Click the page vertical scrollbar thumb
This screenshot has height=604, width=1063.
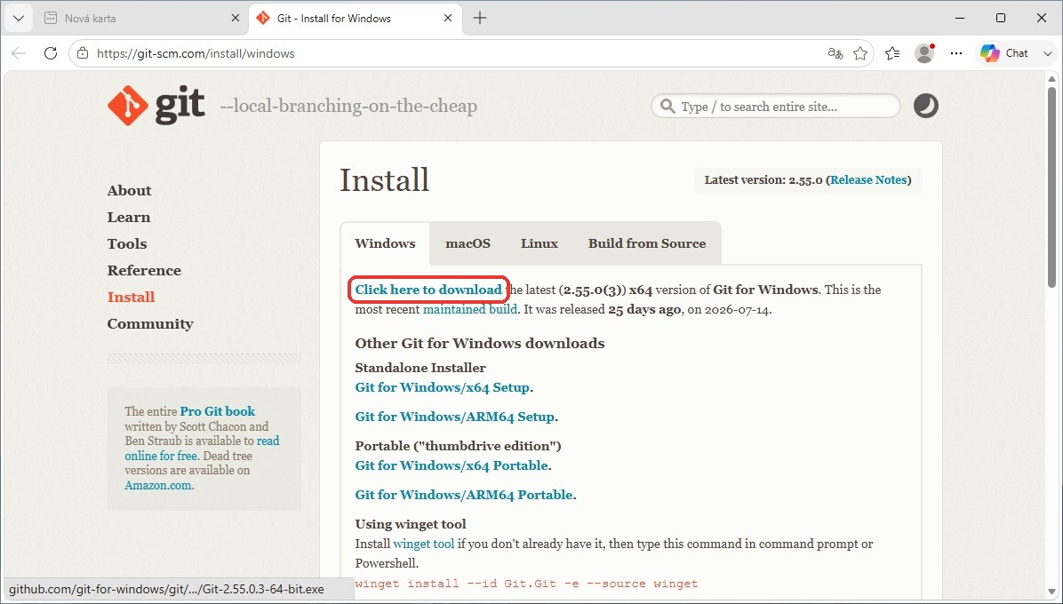click(x=1052, y=187)
